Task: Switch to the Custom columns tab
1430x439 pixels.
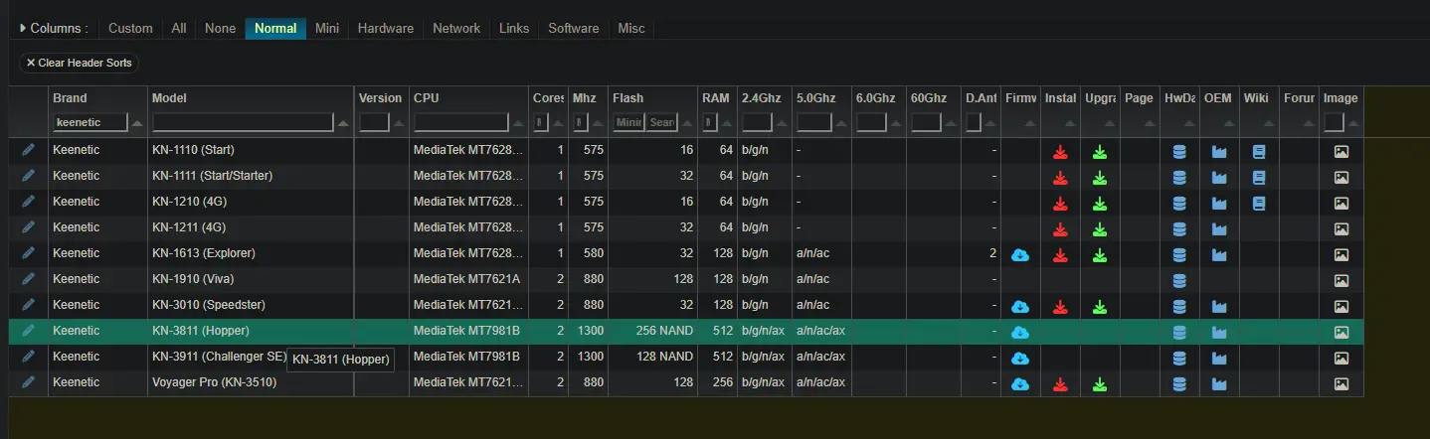Action: [130, 28]
